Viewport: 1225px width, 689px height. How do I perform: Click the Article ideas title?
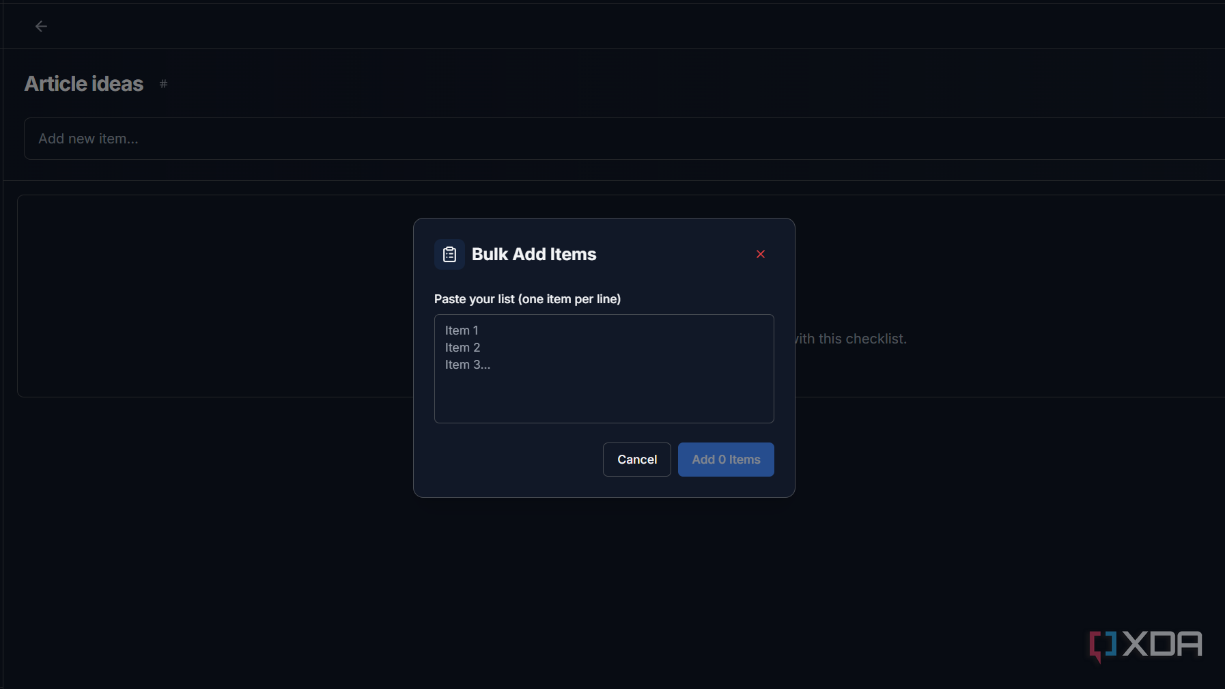(84, 83)
